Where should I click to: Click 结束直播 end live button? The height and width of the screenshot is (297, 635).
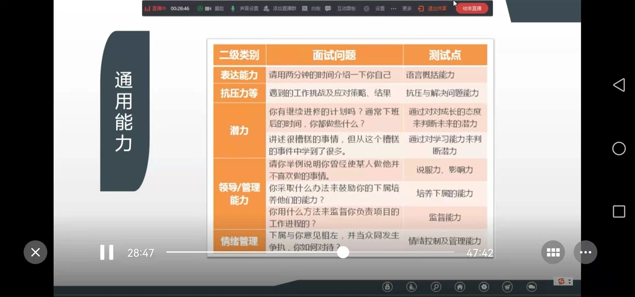tap(472, 9)
